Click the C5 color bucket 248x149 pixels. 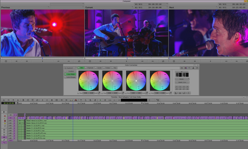pos(176,89)
